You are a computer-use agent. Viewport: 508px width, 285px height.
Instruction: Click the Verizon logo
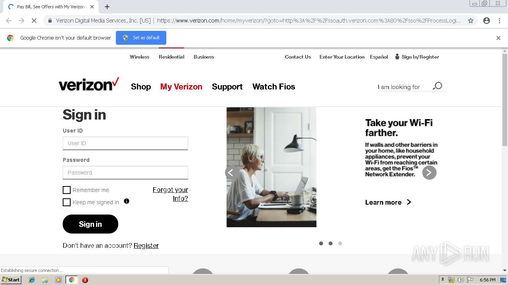click(x=89, y=84)
